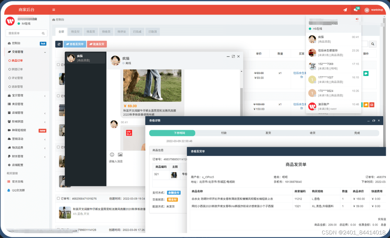Click the search magnifier in sidebar search box

tap(43, 33)
